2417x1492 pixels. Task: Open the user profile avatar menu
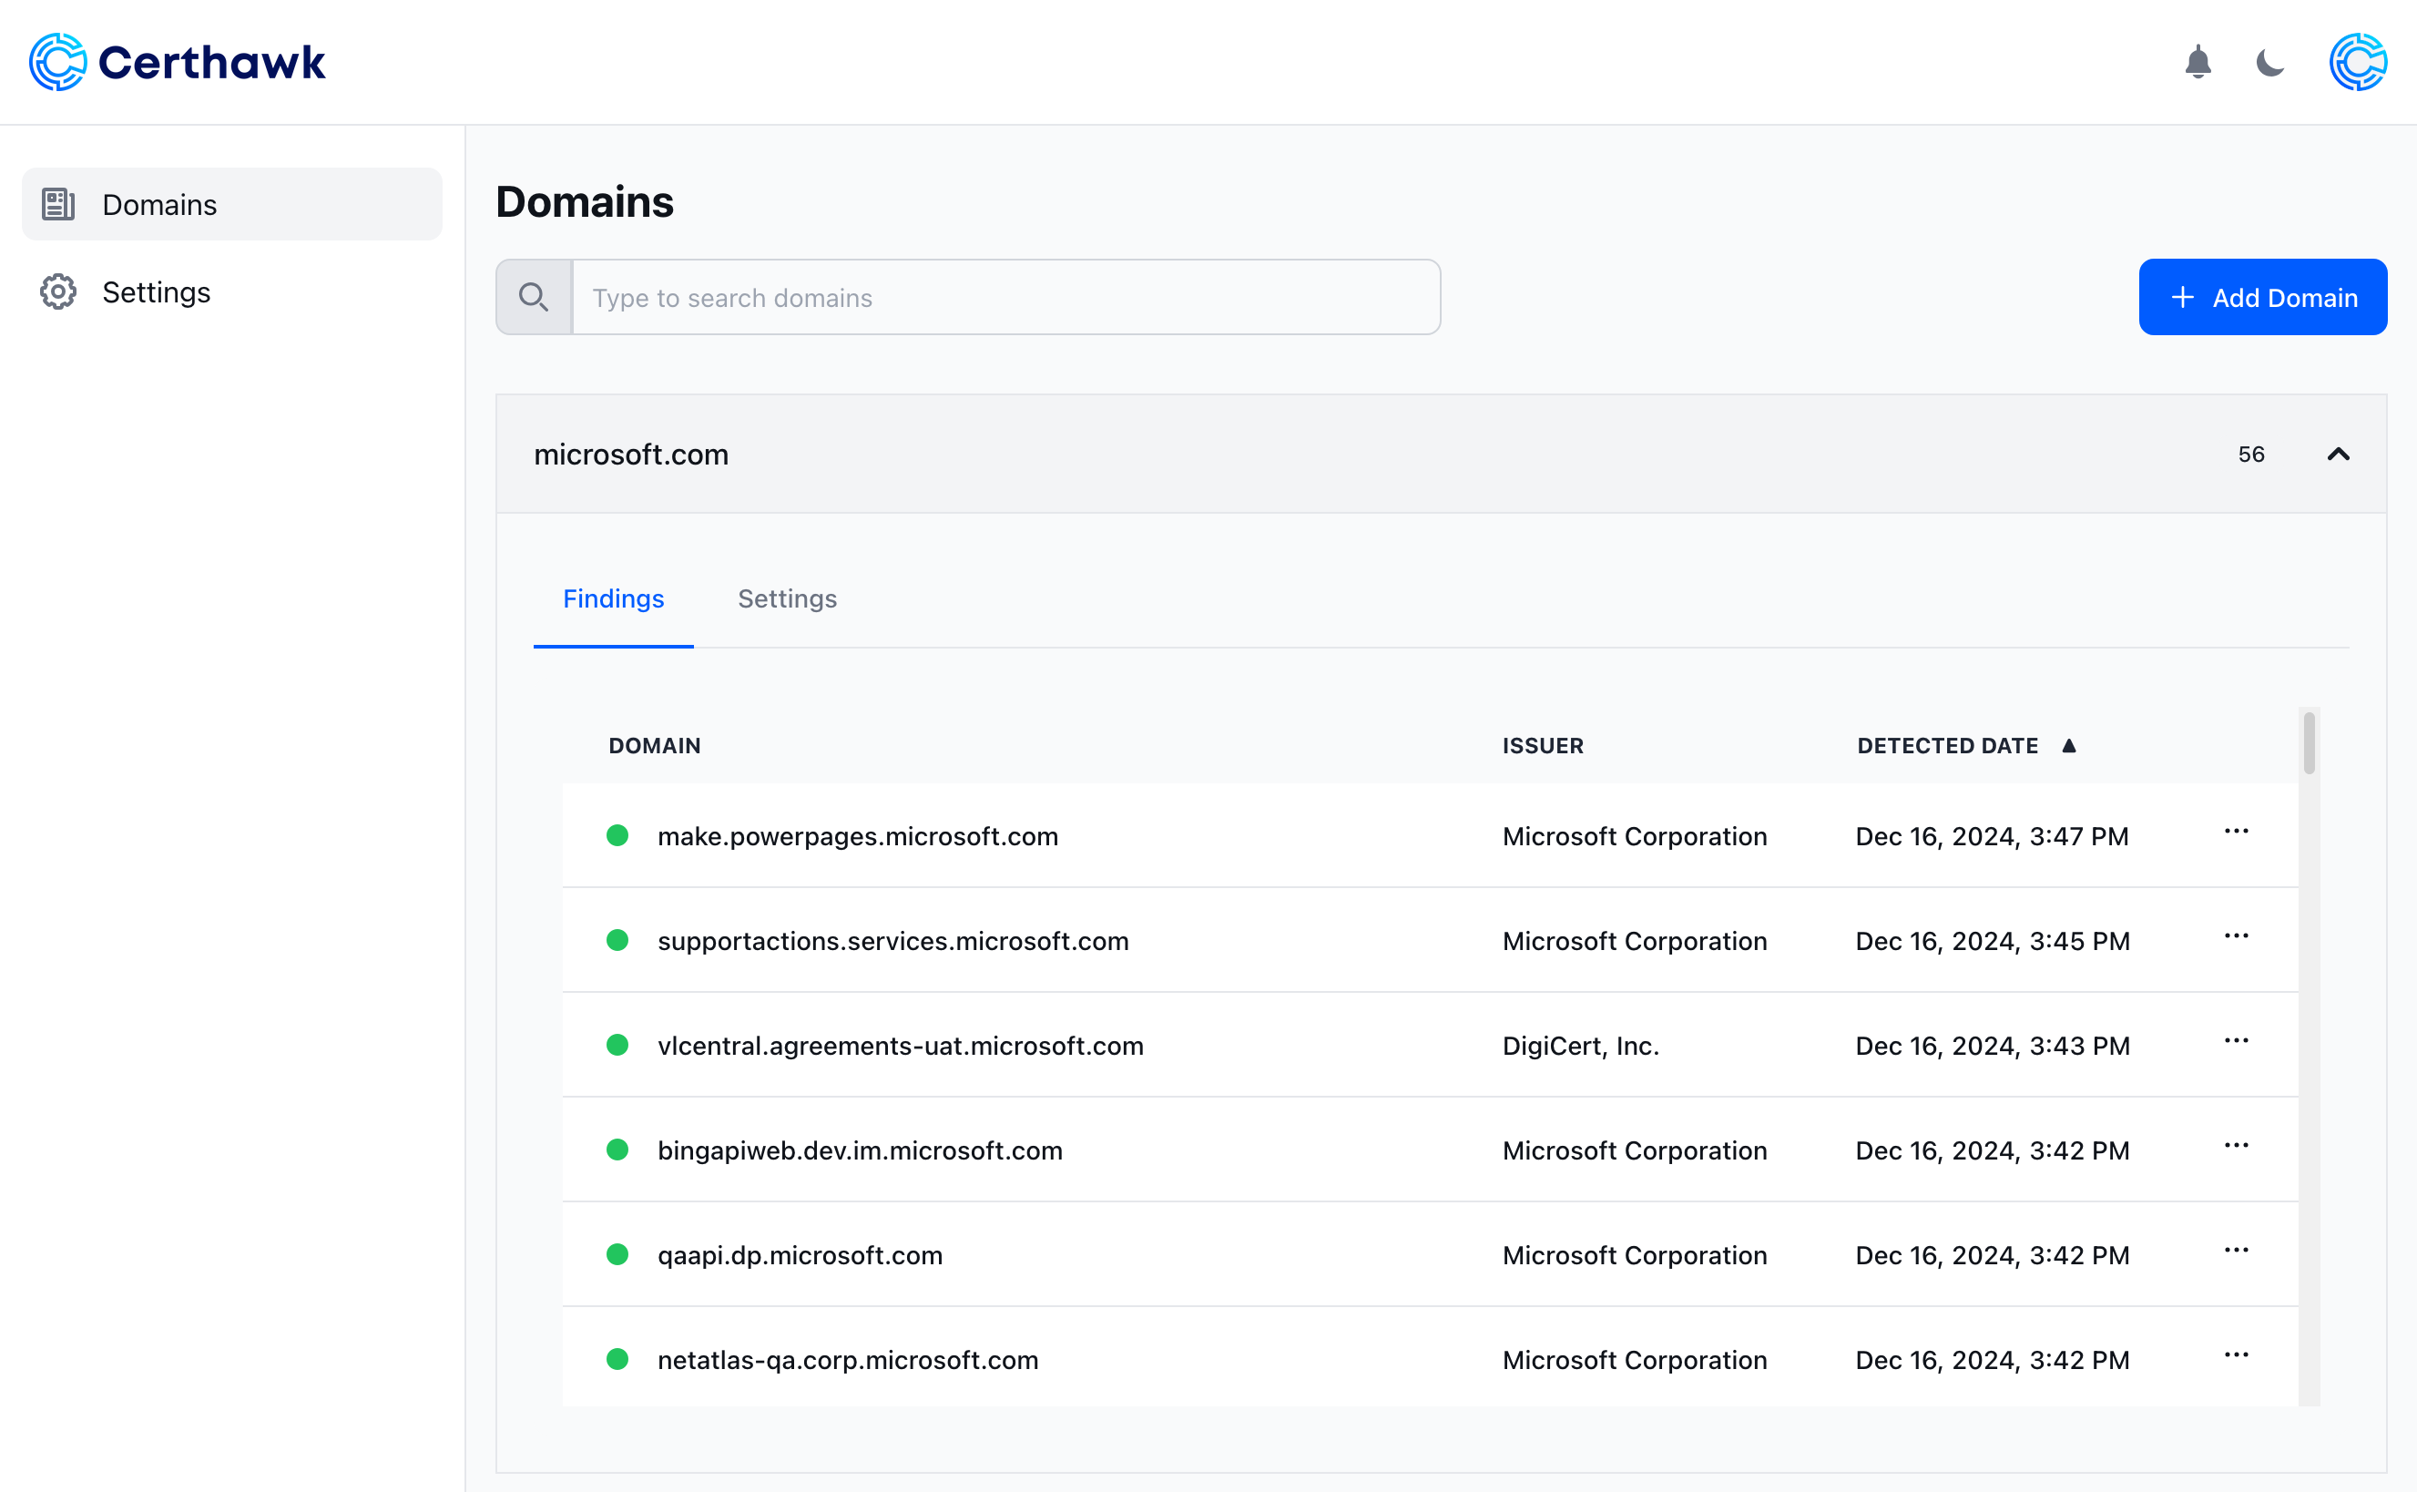2357,62
